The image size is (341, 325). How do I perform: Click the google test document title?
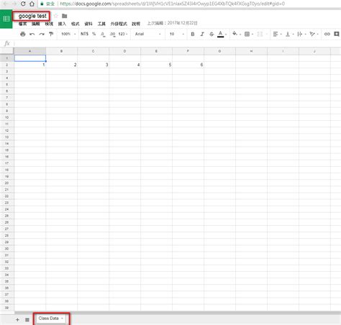coord(32,16)
